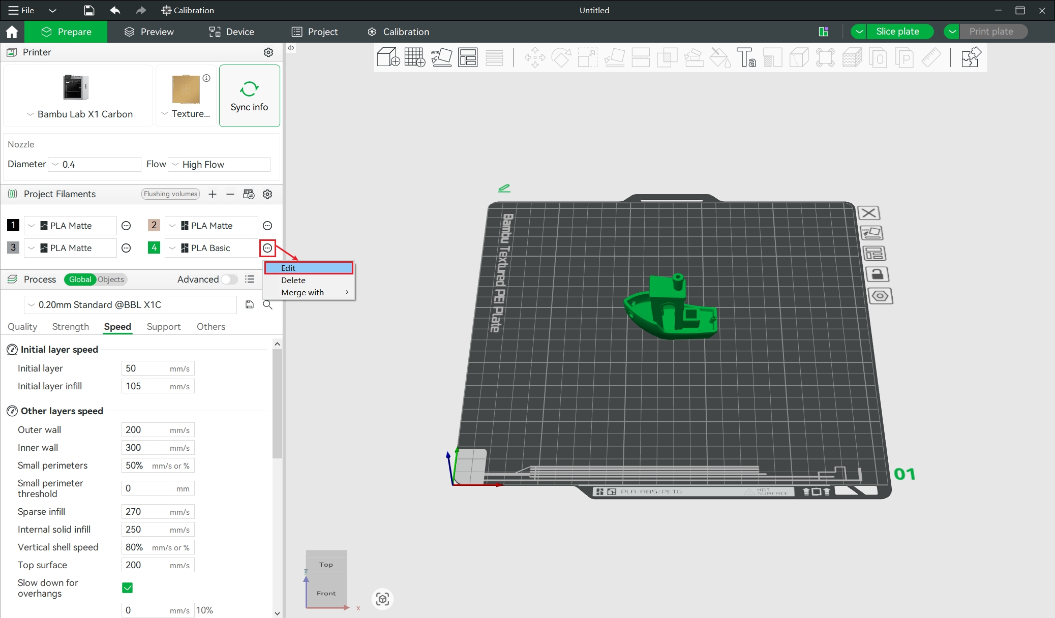Screen dimensions: 1055x618
Task: Choose Edit in the filament context menu
Action: (309, 268)
